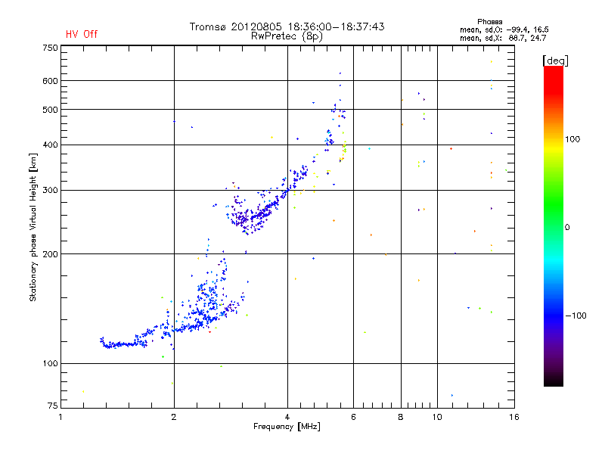The height and width of the screenshot is (454, 605).
Task: Click the 'Frequency [MHz]' axis title
Action: click(287, 427)
